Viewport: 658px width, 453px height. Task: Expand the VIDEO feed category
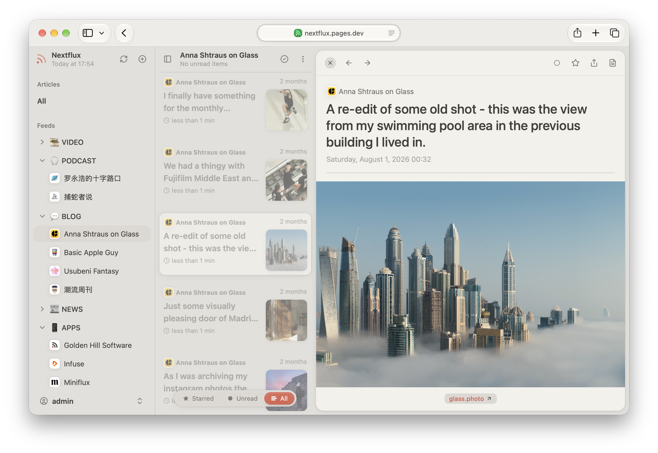coord(42,142)
